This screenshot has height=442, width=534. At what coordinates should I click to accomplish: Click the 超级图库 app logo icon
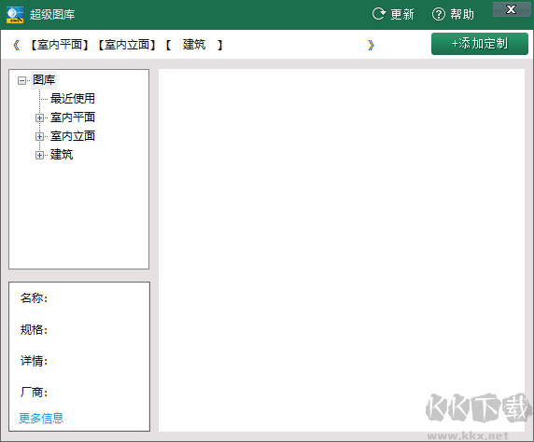tap(15, 15)
